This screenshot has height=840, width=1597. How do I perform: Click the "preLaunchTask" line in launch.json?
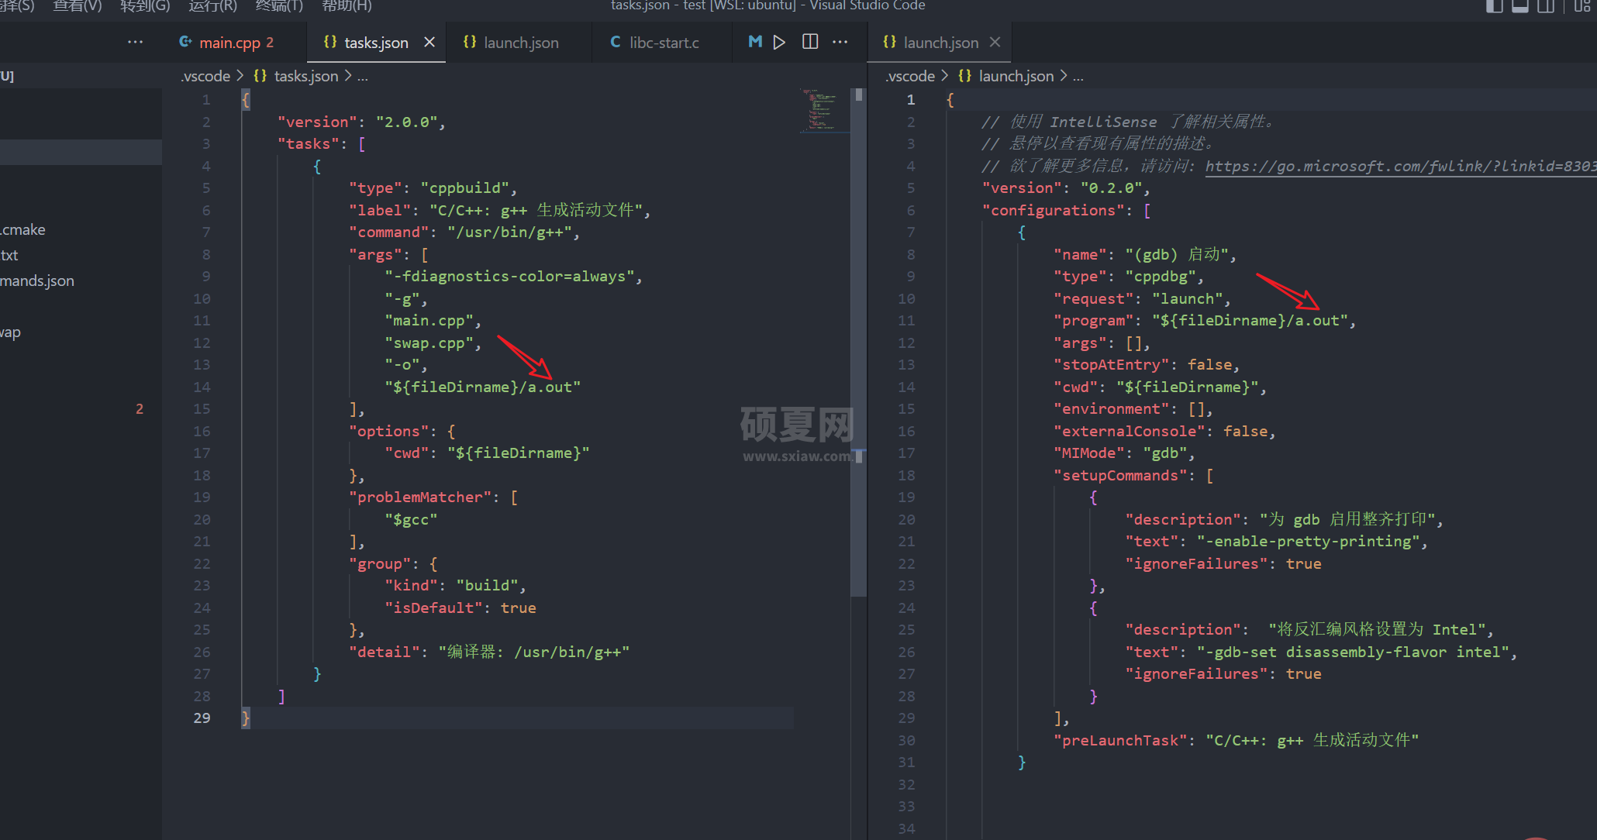click(1236, 740)
